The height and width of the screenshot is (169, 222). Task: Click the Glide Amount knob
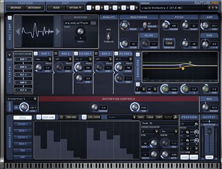point(145,44)
